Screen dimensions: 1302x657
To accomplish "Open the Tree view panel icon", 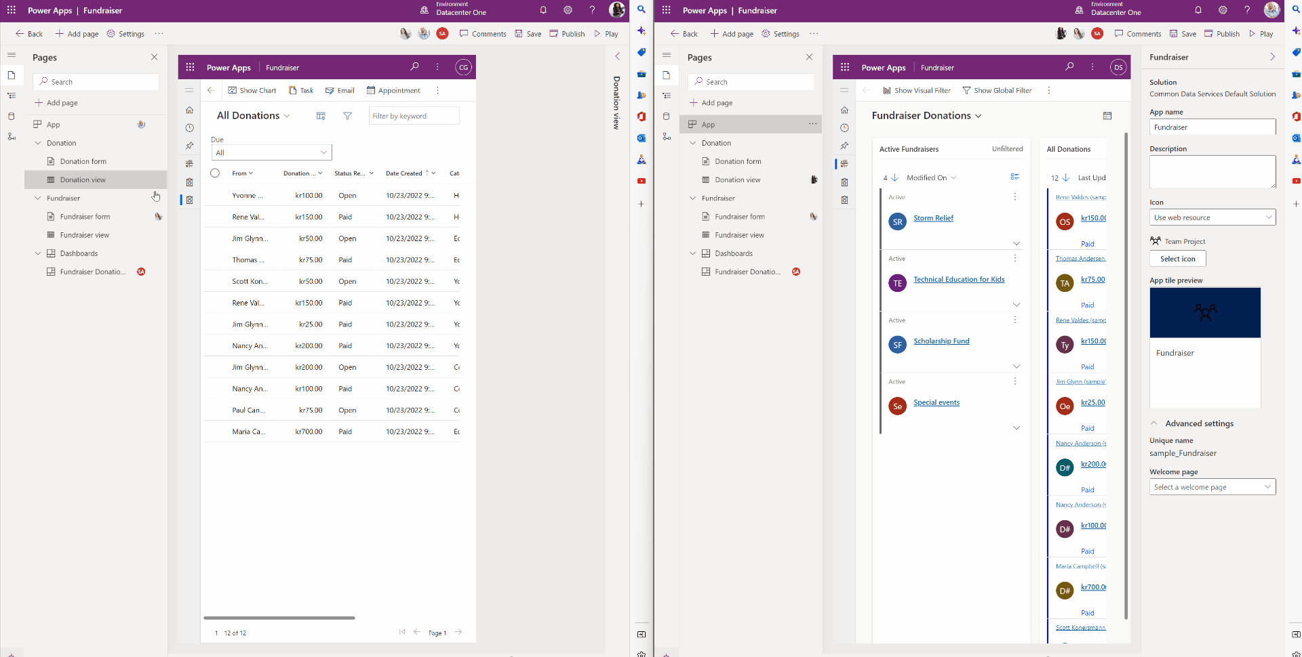I will click(12, 96).
